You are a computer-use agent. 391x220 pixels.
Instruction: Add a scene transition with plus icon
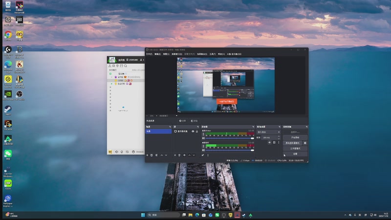click(269, 142)
